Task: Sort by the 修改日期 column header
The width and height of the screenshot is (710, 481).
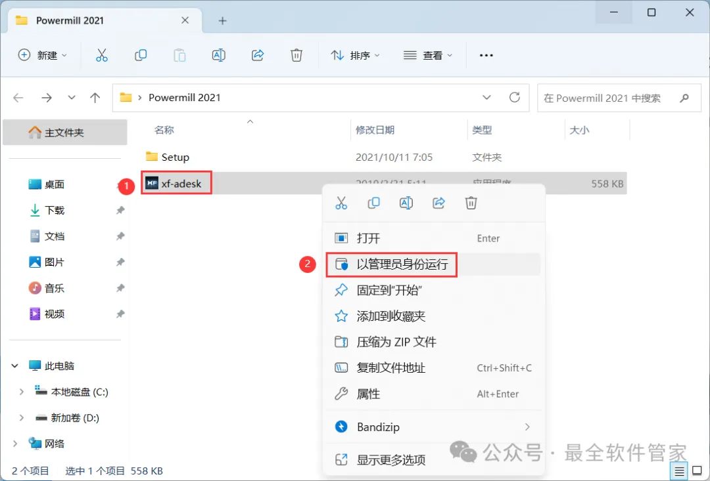Action: coord(375,130)
